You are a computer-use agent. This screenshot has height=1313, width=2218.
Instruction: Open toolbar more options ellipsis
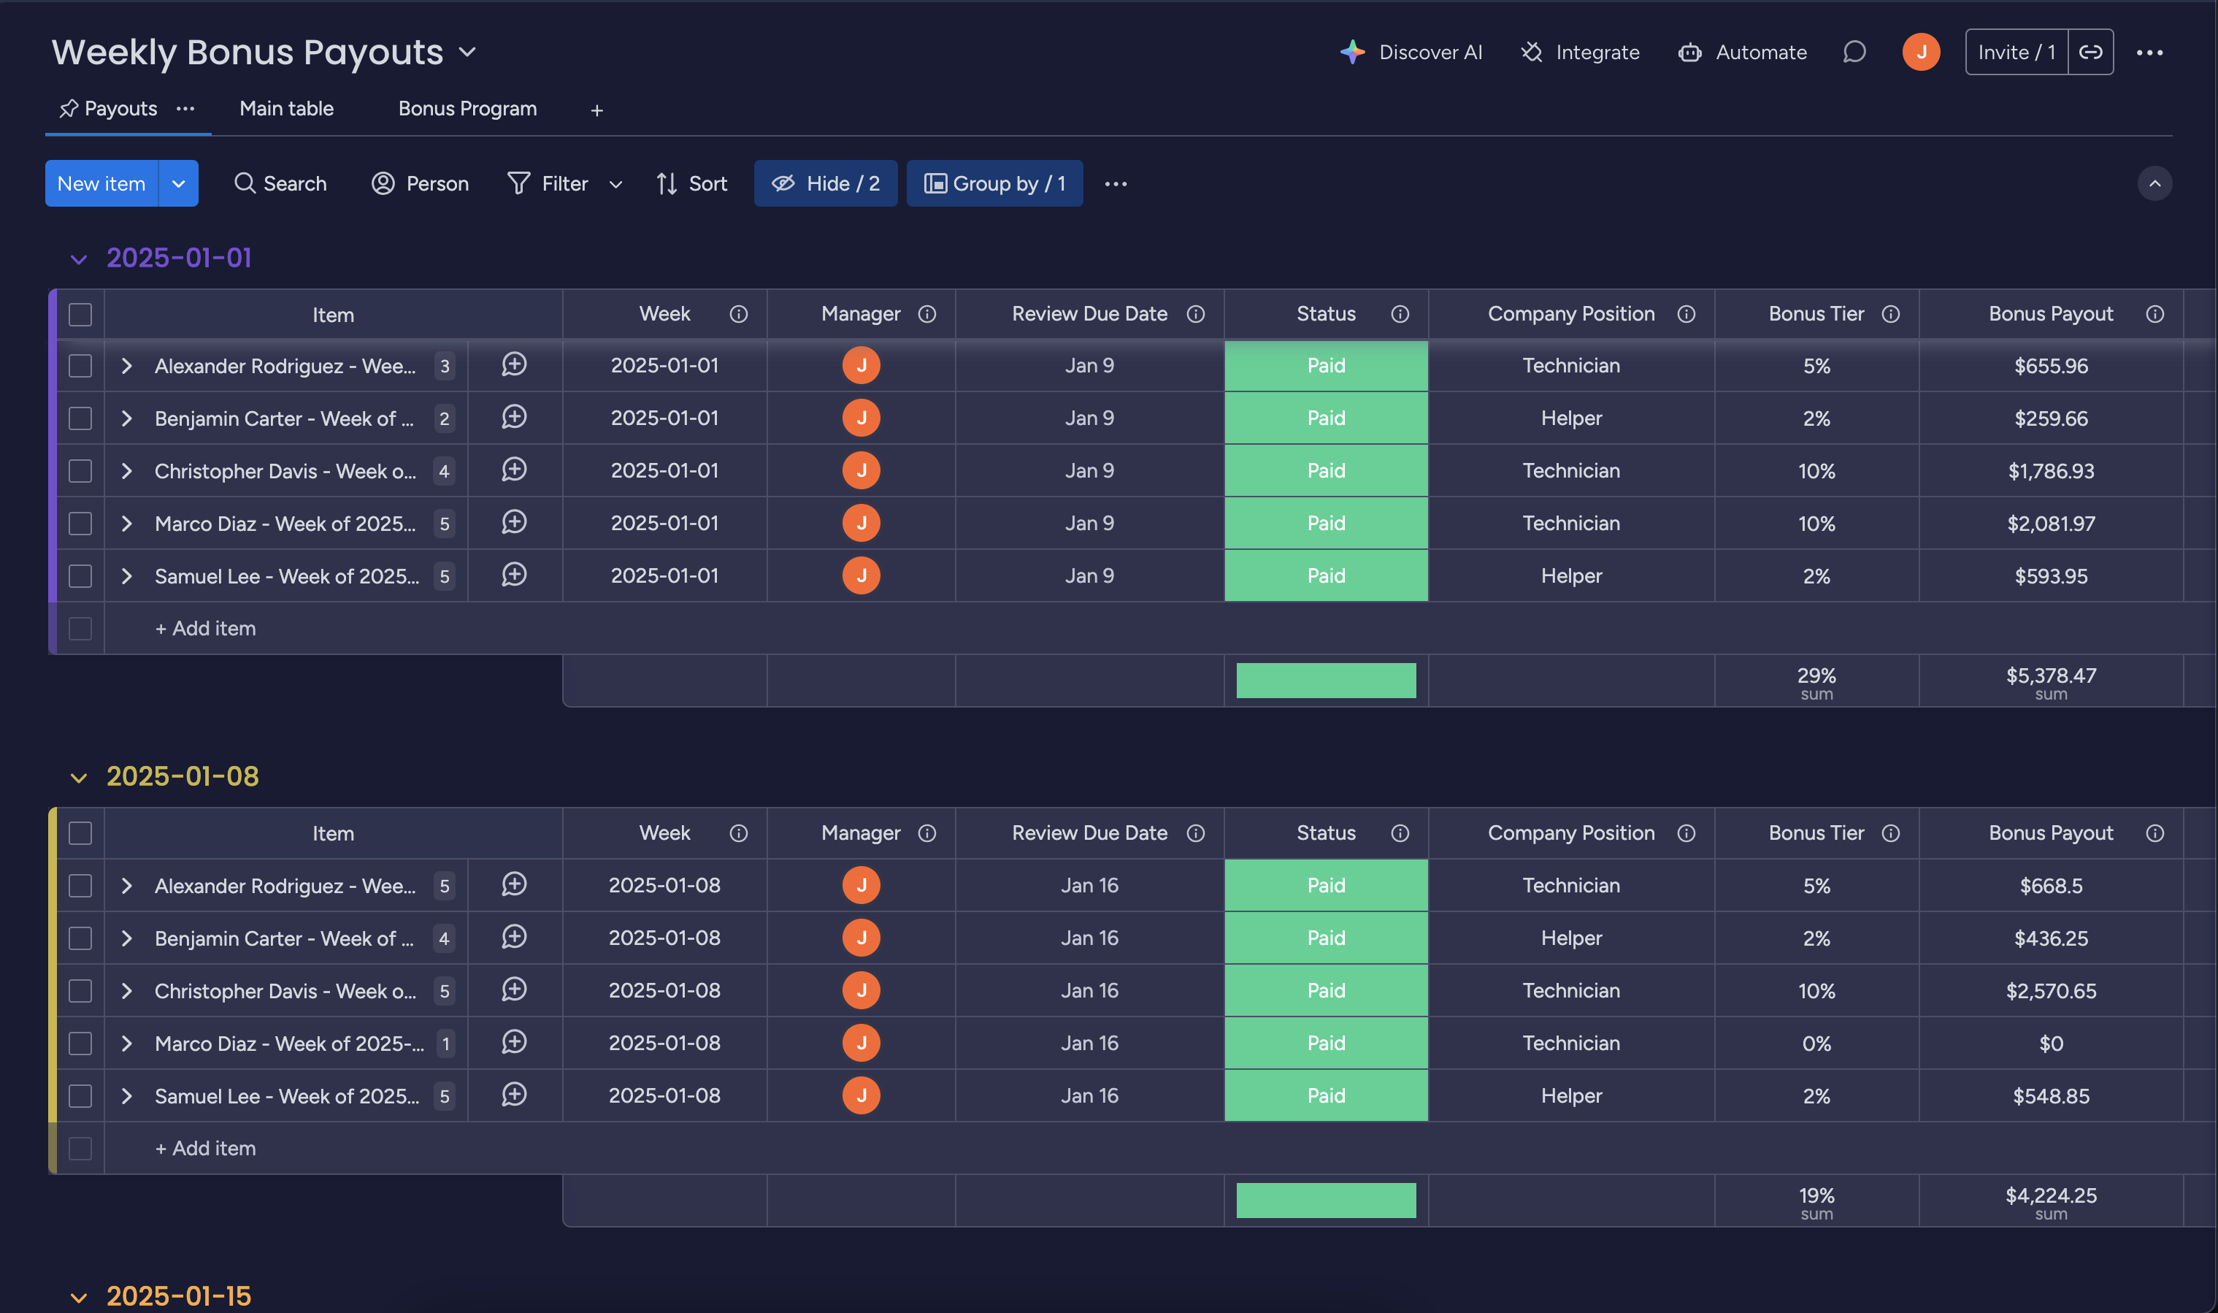[x=1115, y=184]
